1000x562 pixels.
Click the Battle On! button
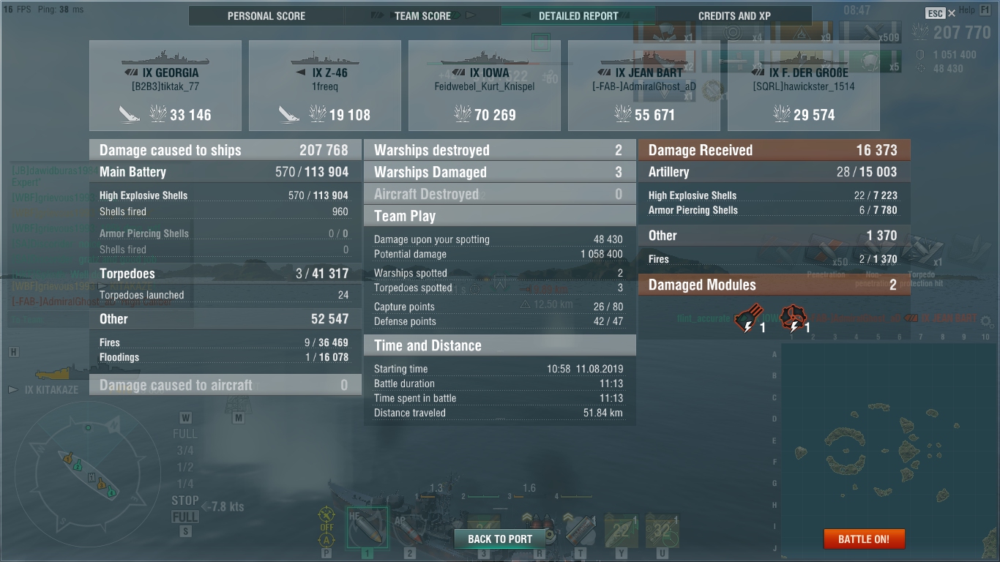coord(864,539)
